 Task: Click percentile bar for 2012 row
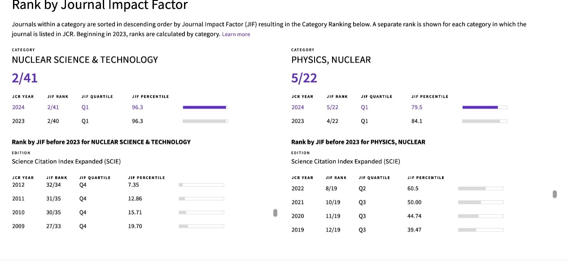[x=201, y=184]
